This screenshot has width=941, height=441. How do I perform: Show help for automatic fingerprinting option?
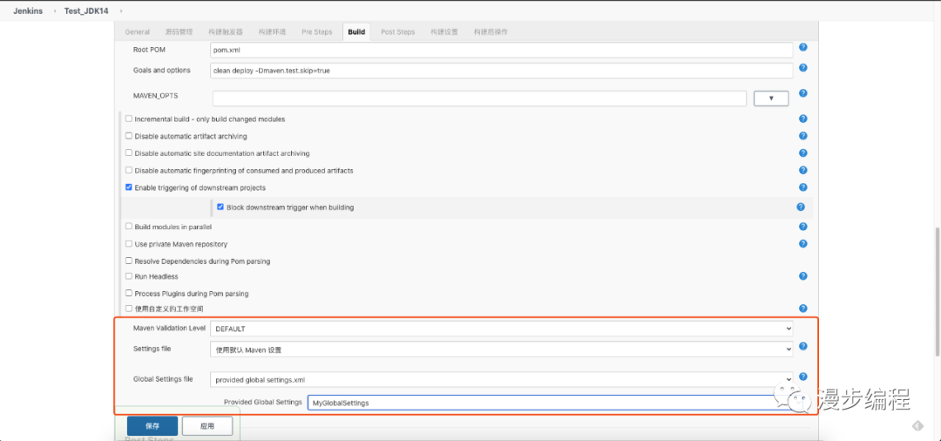point(803,170)
